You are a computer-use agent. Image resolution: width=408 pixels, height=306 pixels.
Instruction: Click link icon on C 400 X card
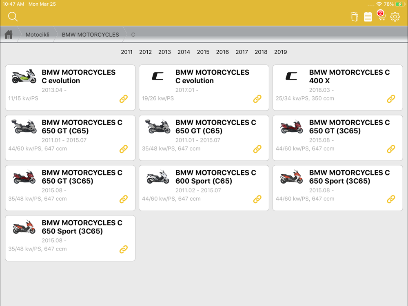point(391,99)
